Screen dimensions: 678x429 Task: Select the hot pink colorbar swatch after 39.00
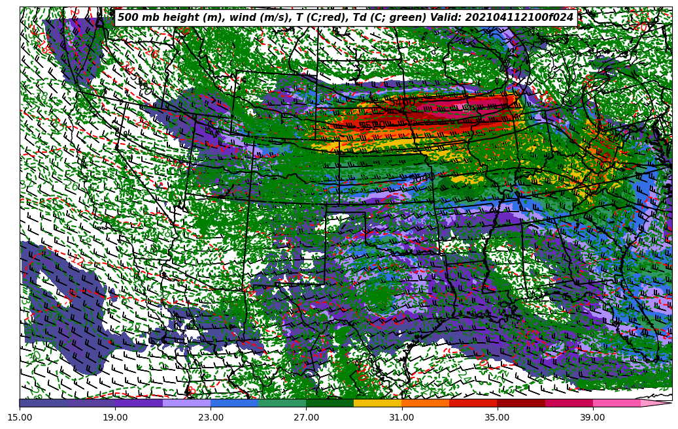[617, 403]
